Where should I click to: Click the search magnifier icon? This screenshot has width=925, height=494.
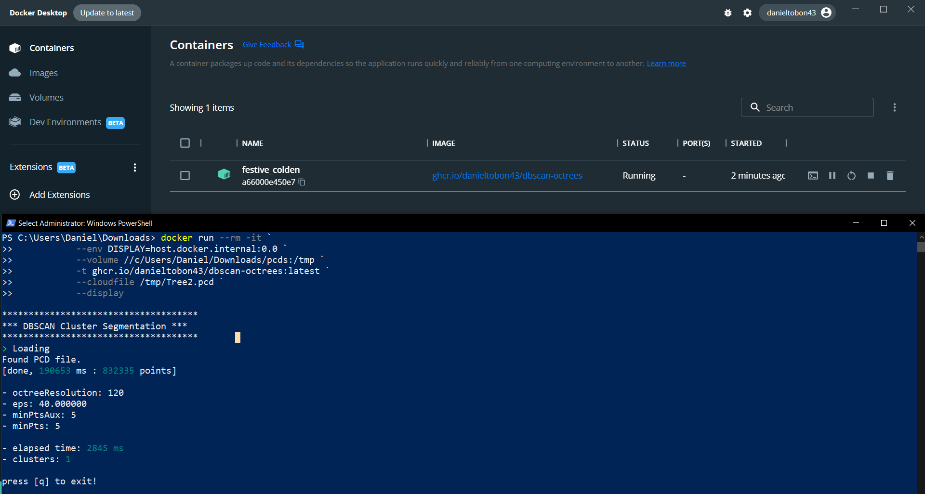click(755, 107)
